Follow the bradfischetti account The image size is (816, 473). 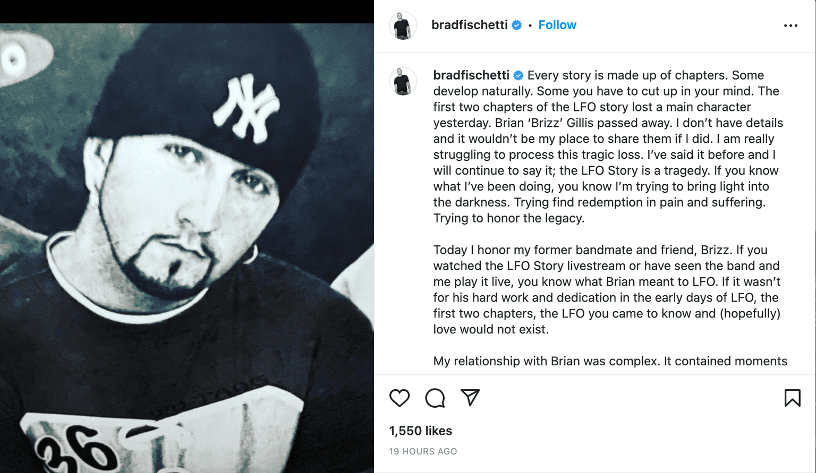pos(557,25)
